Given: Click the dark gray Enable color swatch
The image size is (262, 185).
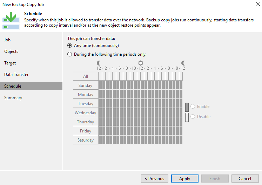Looking at the screenshot, I should click(x=187, y=107).
